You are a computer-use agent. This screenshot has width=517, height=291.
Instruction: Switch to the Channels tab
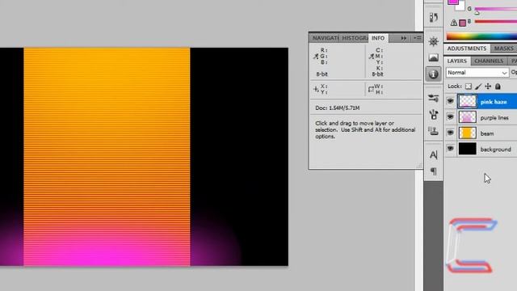tap(489, 61)
